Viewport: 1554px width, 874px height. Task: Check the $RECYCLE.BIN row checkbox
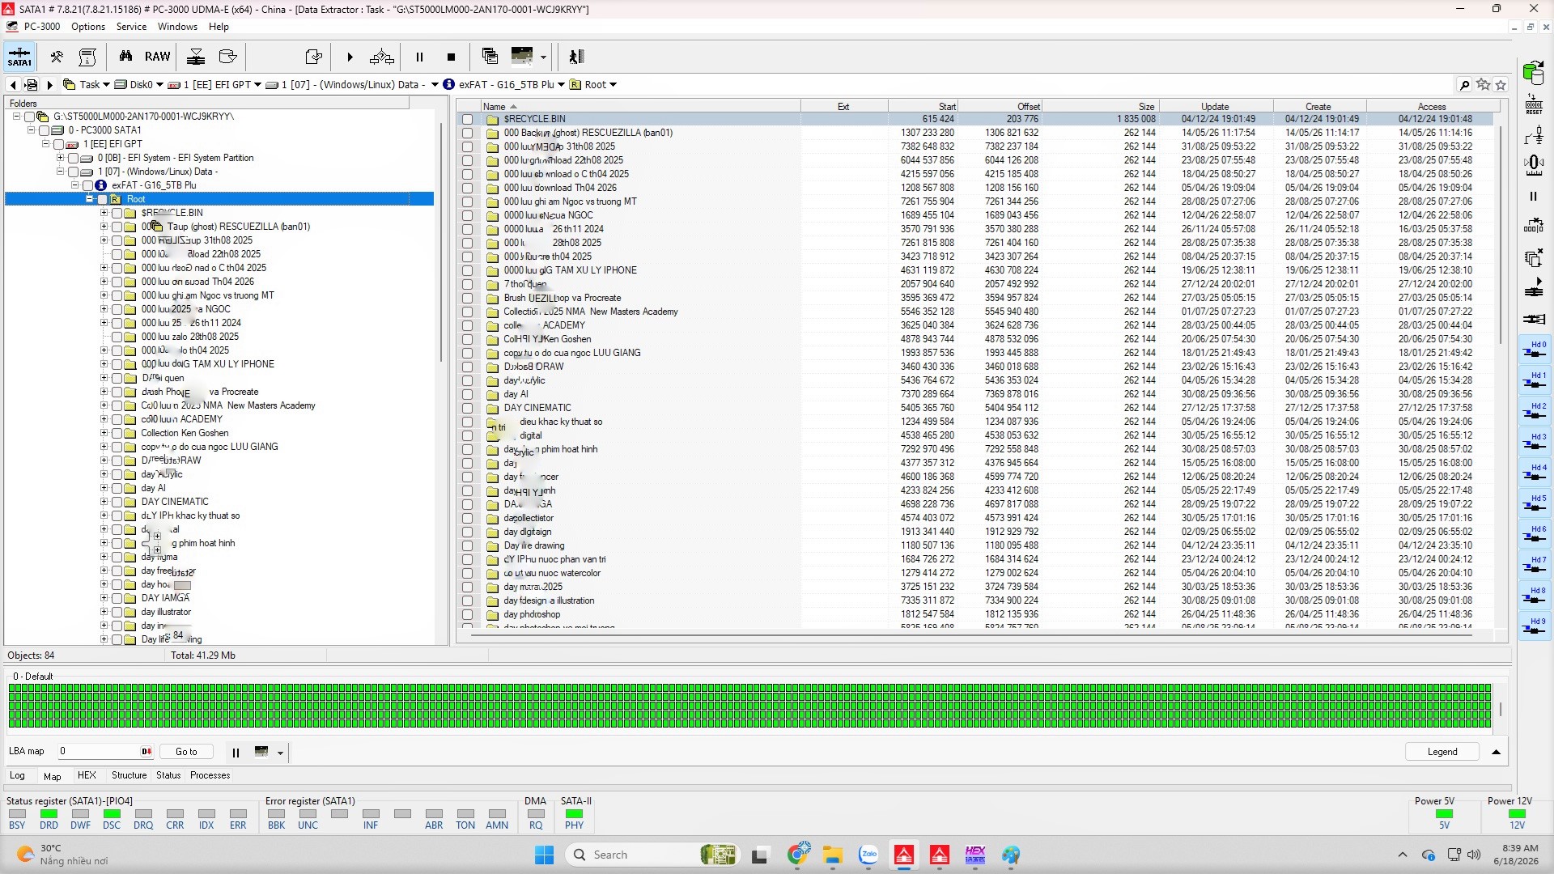coord(467,119)
